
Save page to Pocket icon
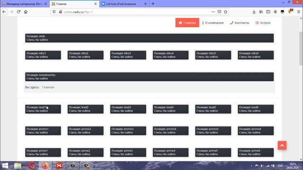[219, 12]
